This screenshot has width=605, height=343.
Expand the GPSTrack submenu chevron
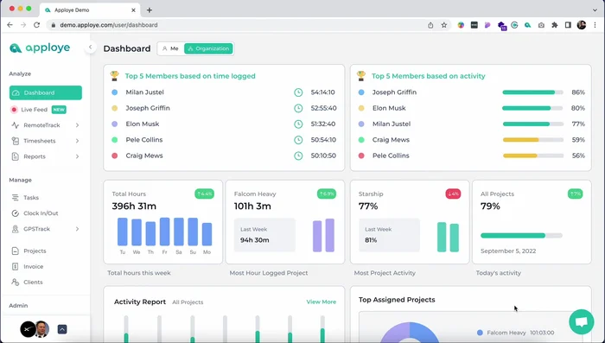tap(77, 229)
